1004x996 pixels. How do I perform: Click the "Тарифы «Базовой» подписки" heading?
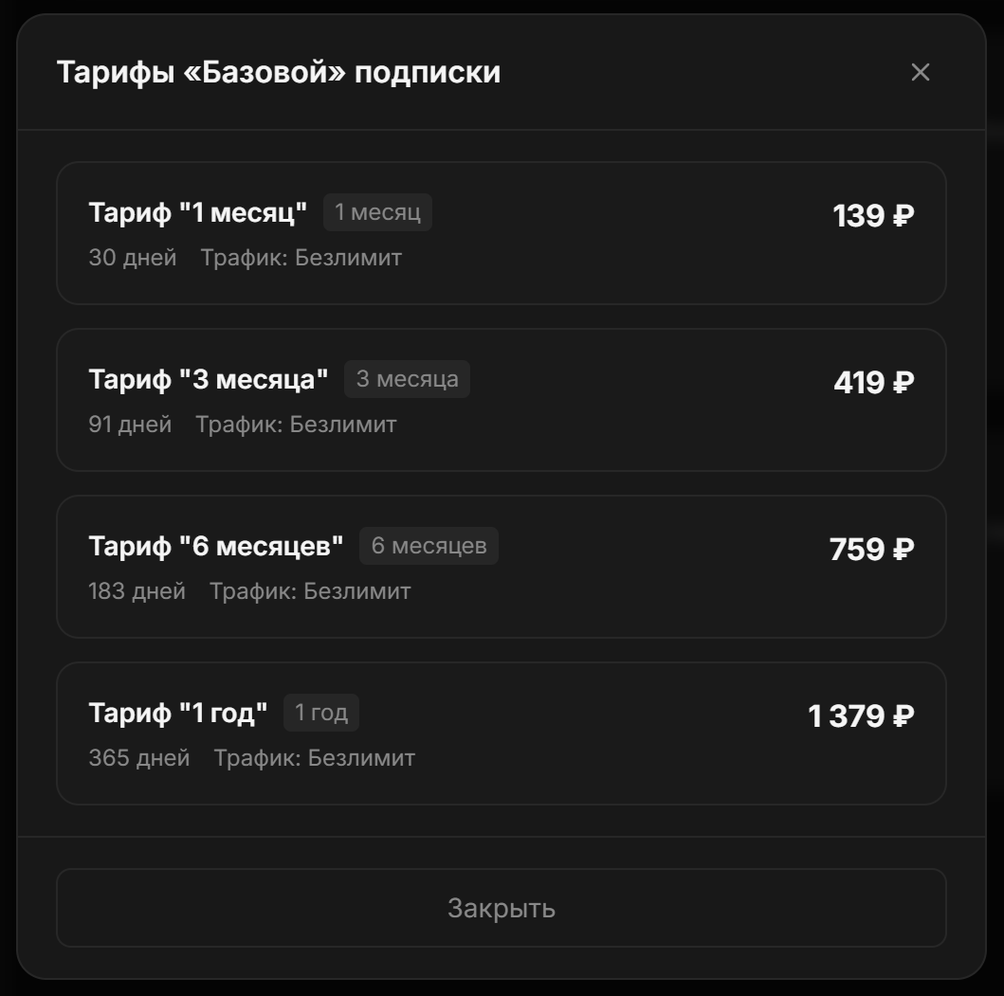point(279,72)
